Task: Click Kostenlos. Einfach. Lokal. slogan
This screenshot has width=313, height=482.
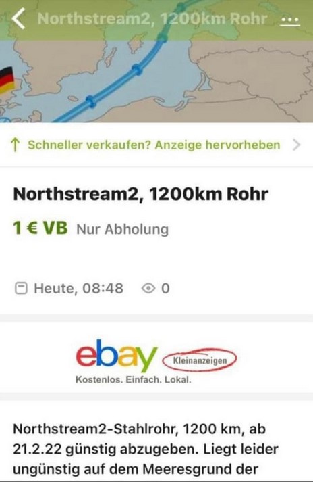Action: (133, 380)
